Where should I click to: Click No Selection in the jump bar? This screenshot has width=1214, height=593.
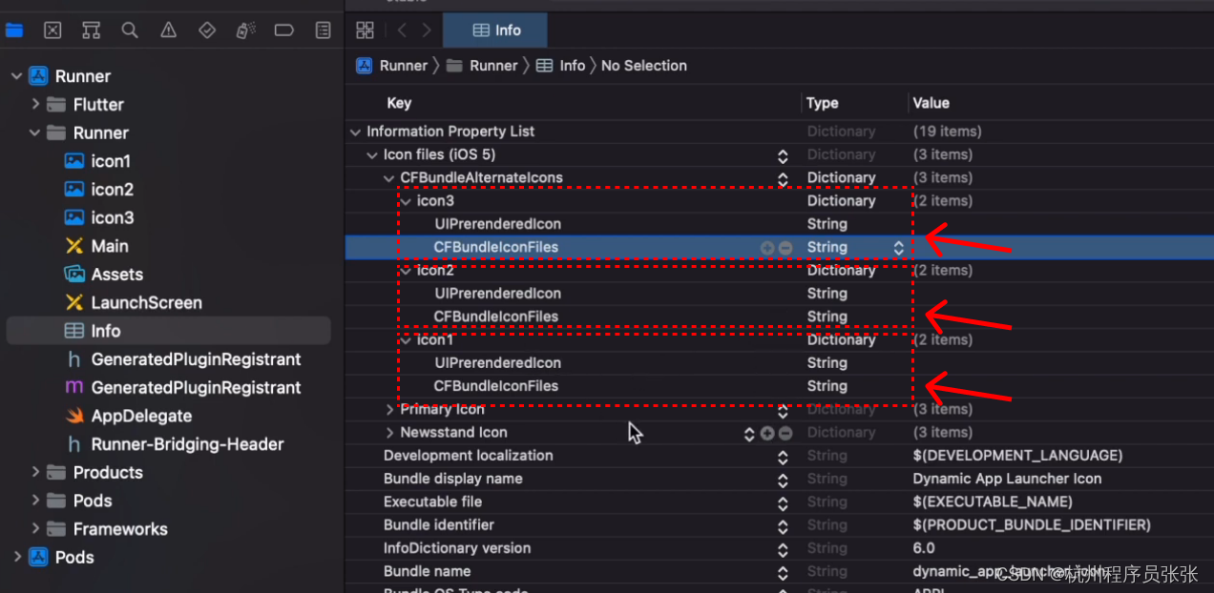point(644,66)
